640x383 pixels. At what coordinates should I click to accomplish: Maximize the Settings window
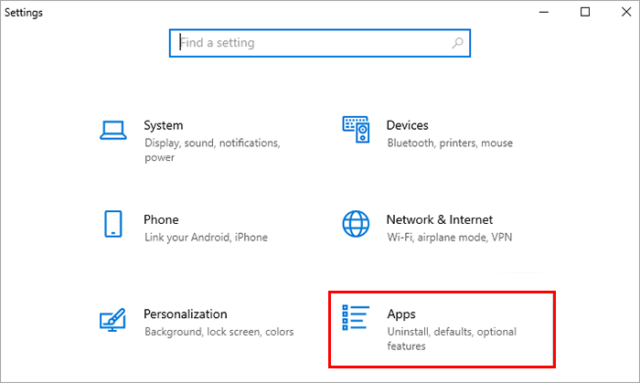[585, 12]
